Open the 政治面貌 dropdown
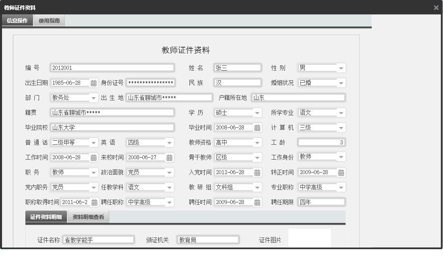The height and width of the screenshot is (279, 443). (x=168, y=172)
